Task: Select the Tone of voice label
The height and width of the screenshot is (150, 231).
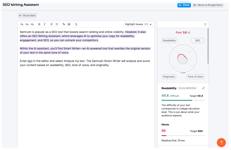Action: click(x=195, y=77)
